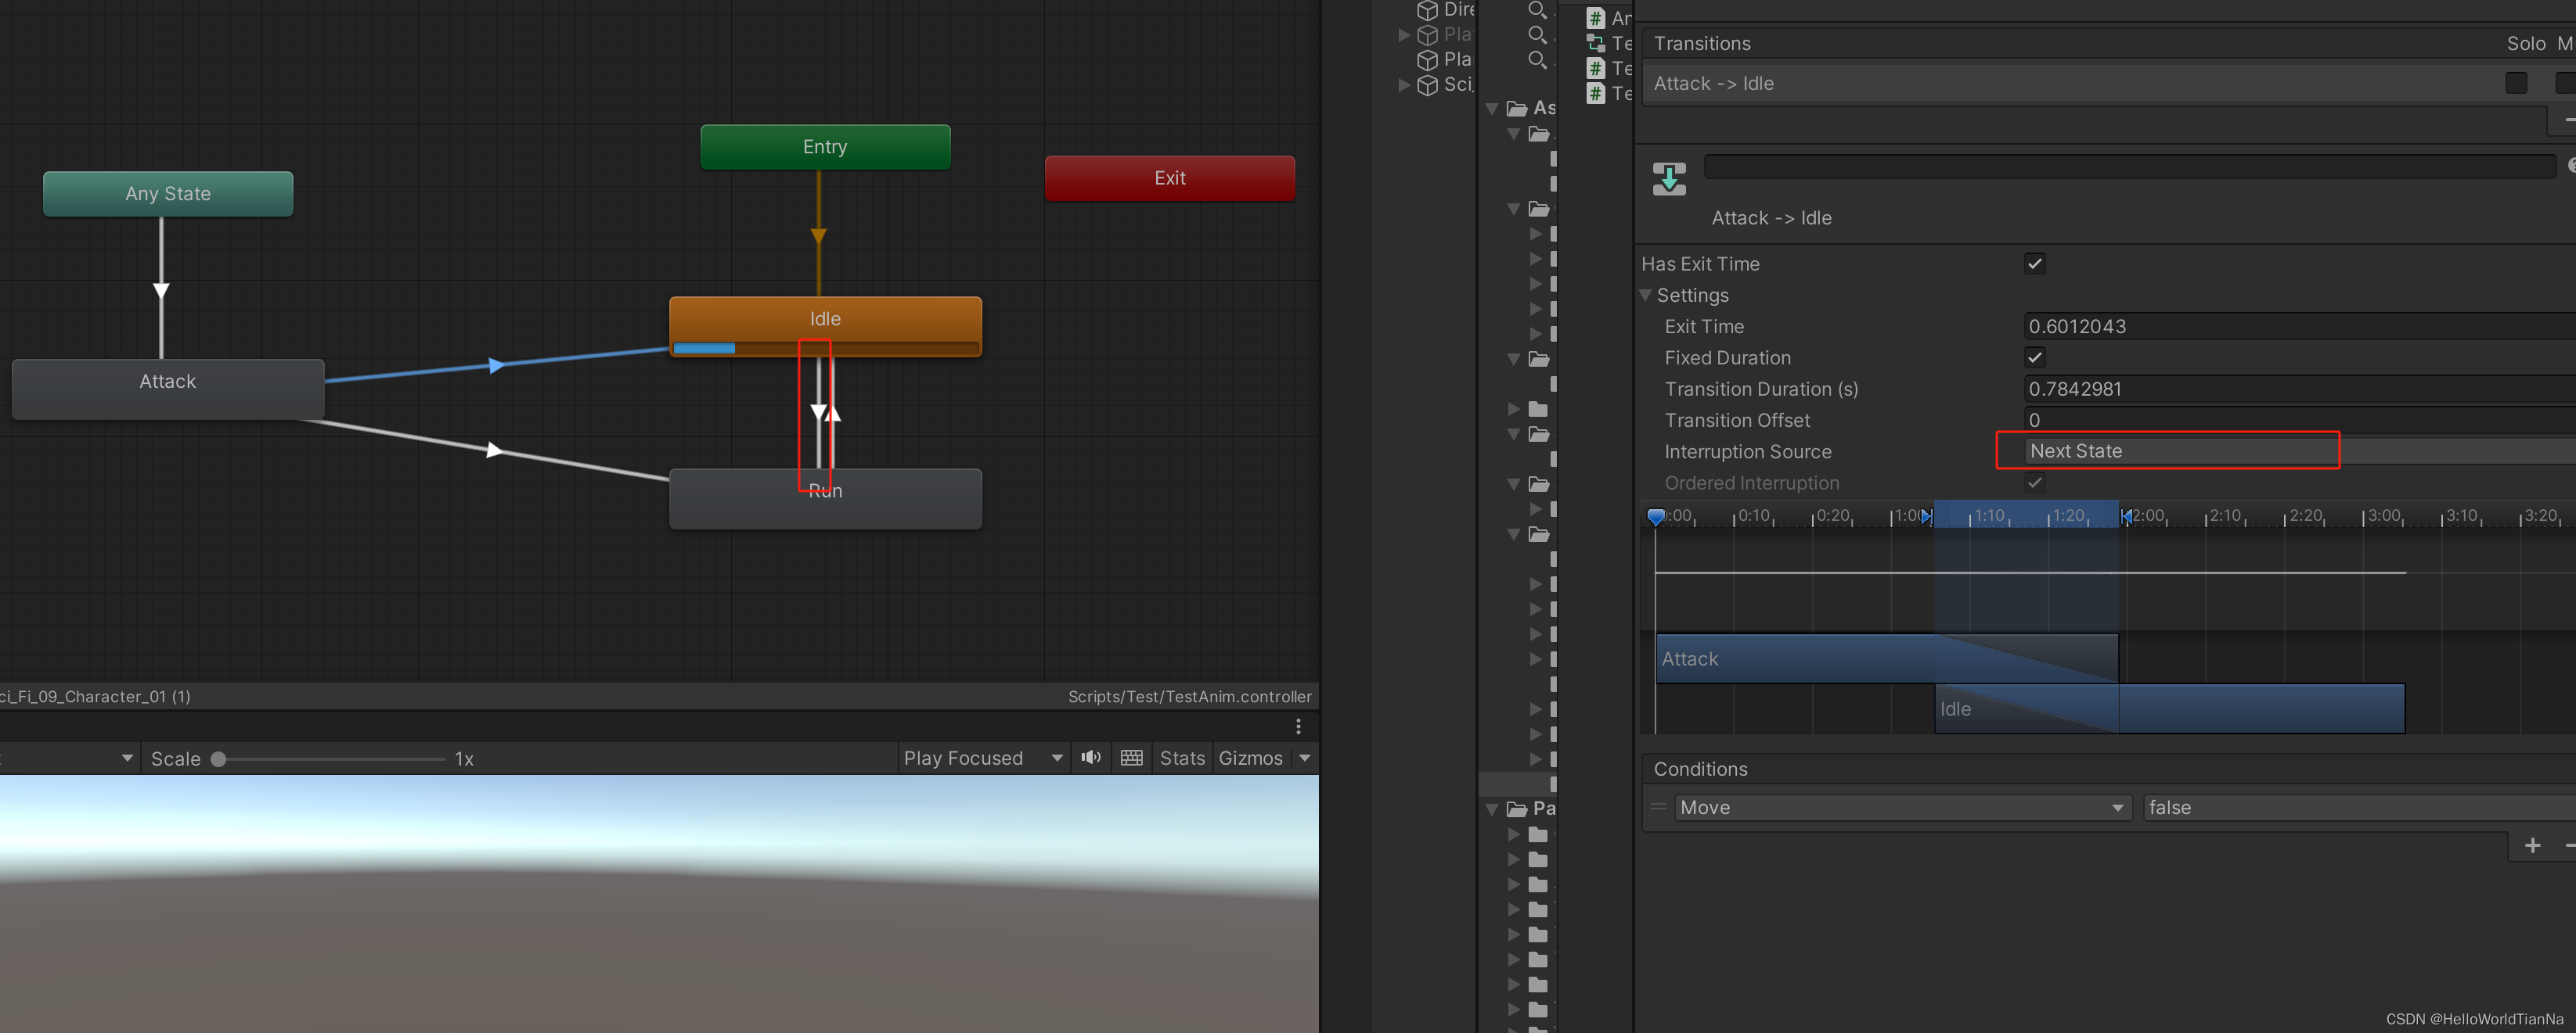
Task: Click the Sci object cube icon in hierarchy
Action: 1428,85
